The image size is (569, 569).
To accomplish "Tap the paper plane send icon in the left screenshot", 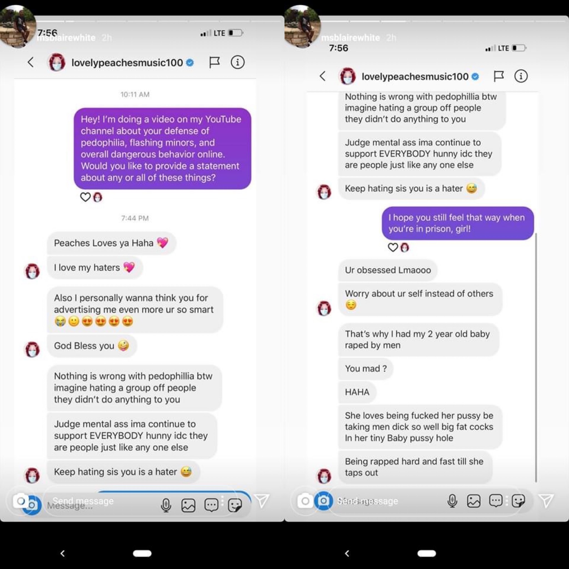I will tap(261, 500).
